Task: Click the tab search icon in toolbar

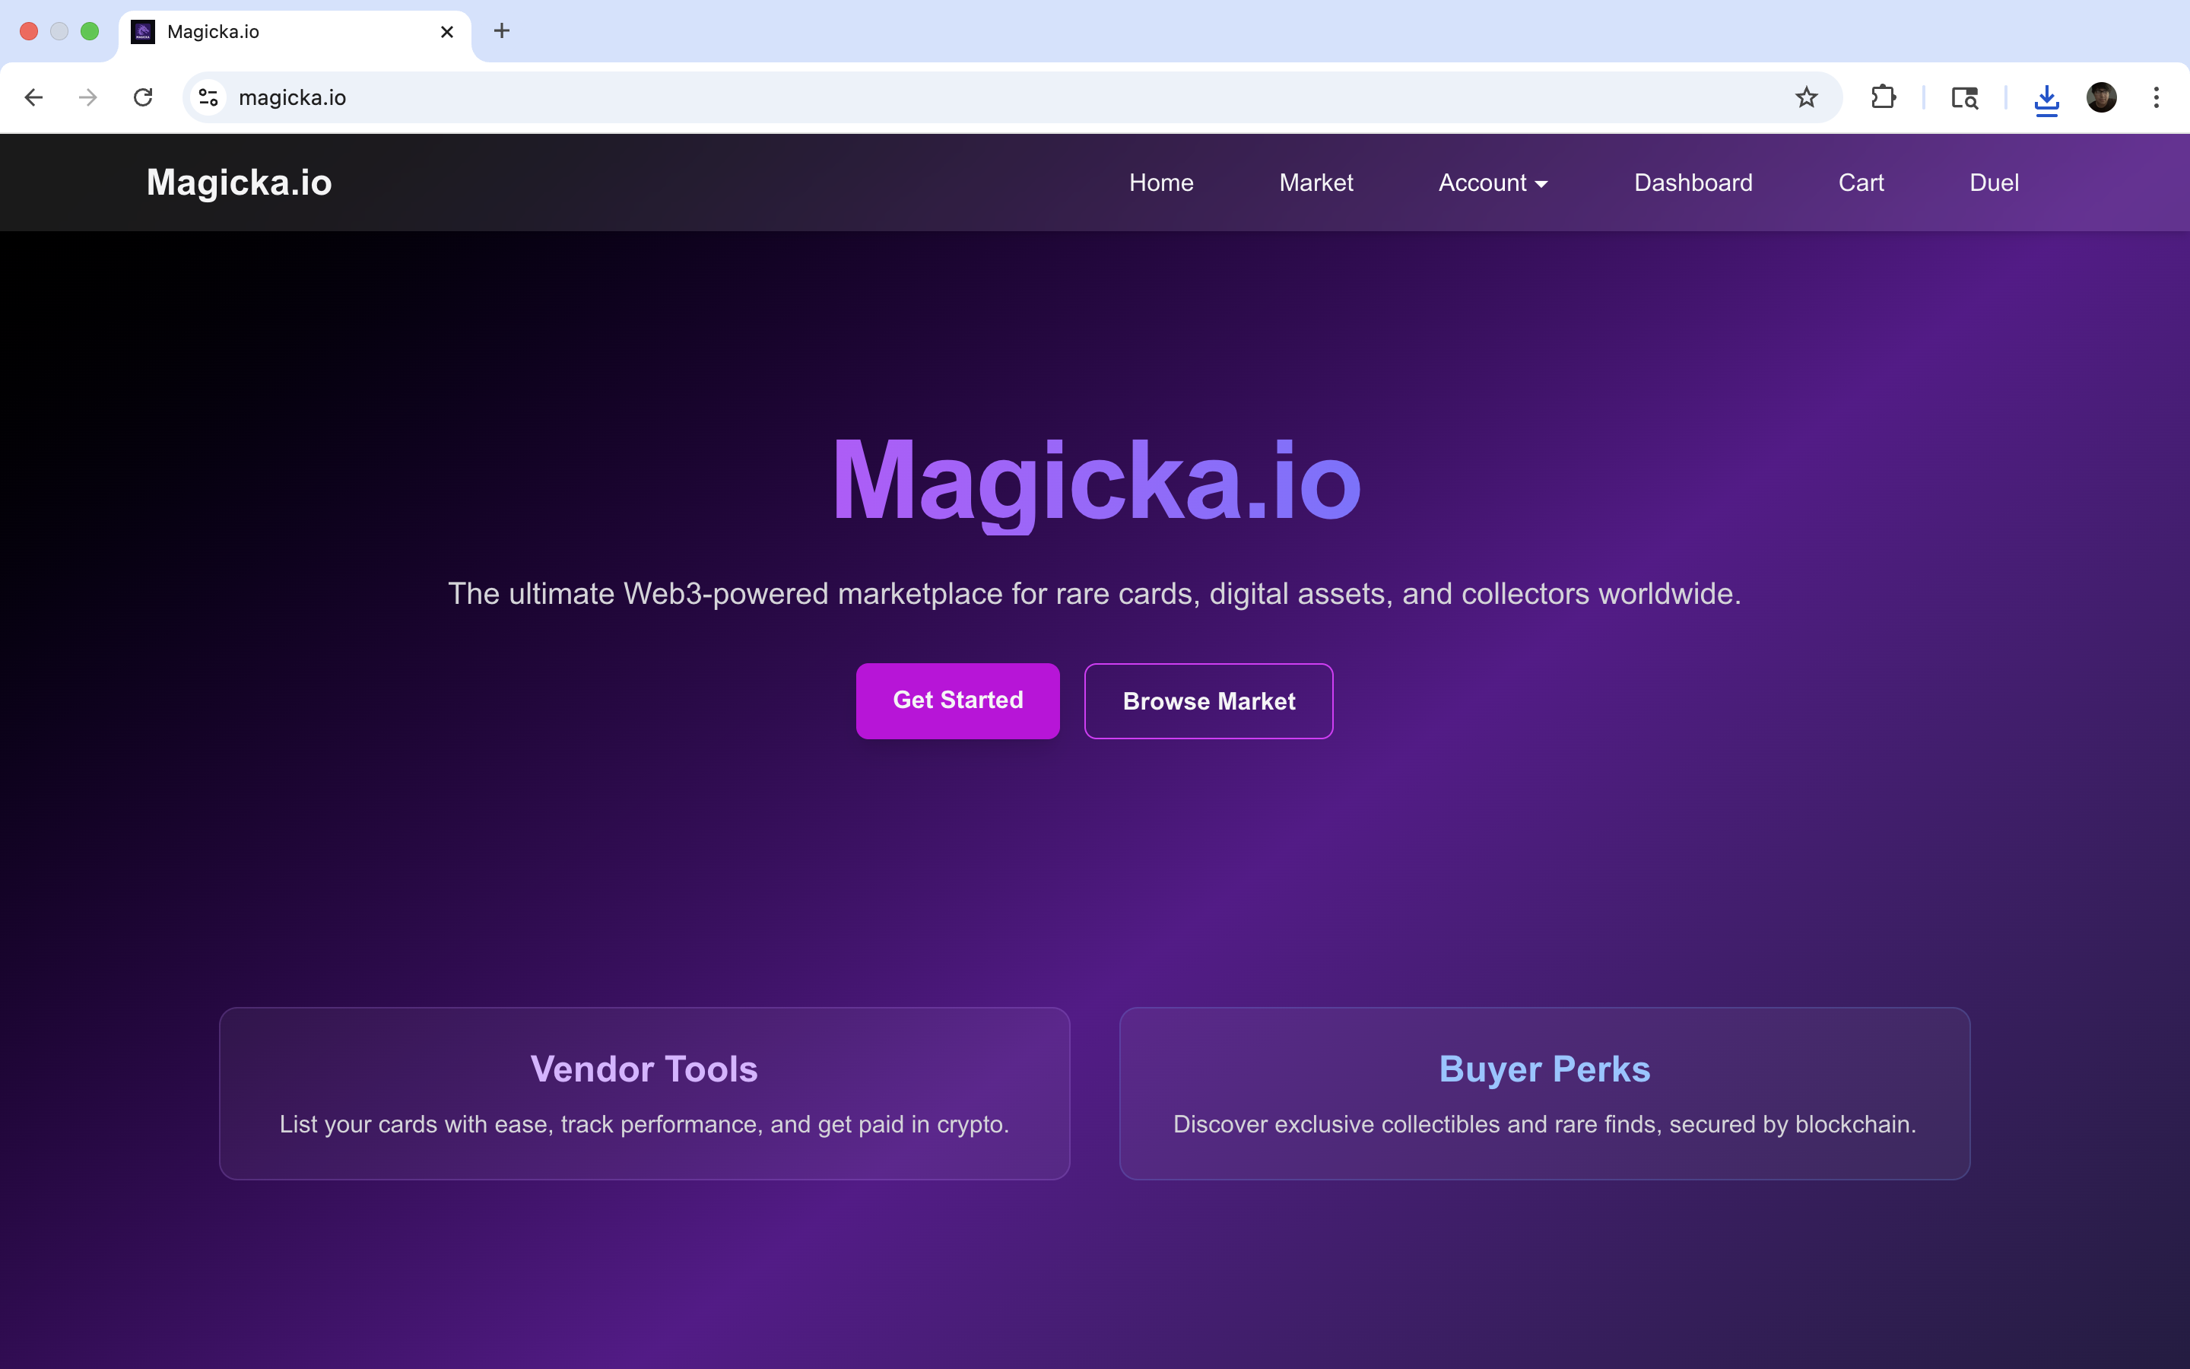Action: click(x=1965, y=97)
